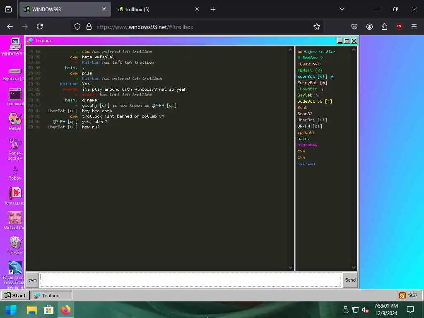Open the Pocket save icon
Screen dimensions: 424x318
[354, 26]
